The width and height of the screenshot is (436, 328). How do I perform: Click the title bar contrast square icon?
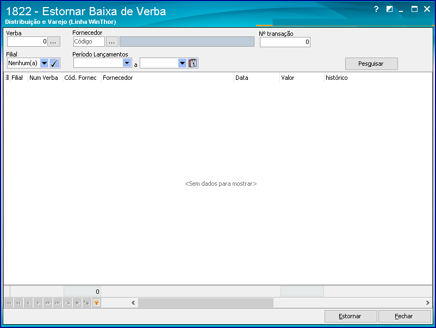pos(389,9)
